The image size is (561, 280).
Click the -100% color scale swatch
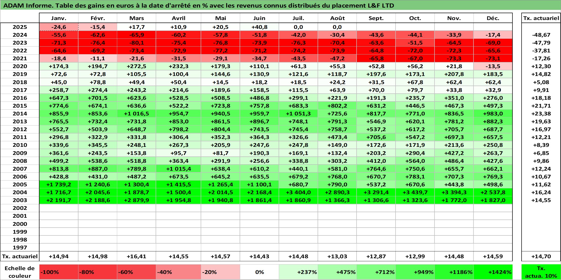(59, 272)
